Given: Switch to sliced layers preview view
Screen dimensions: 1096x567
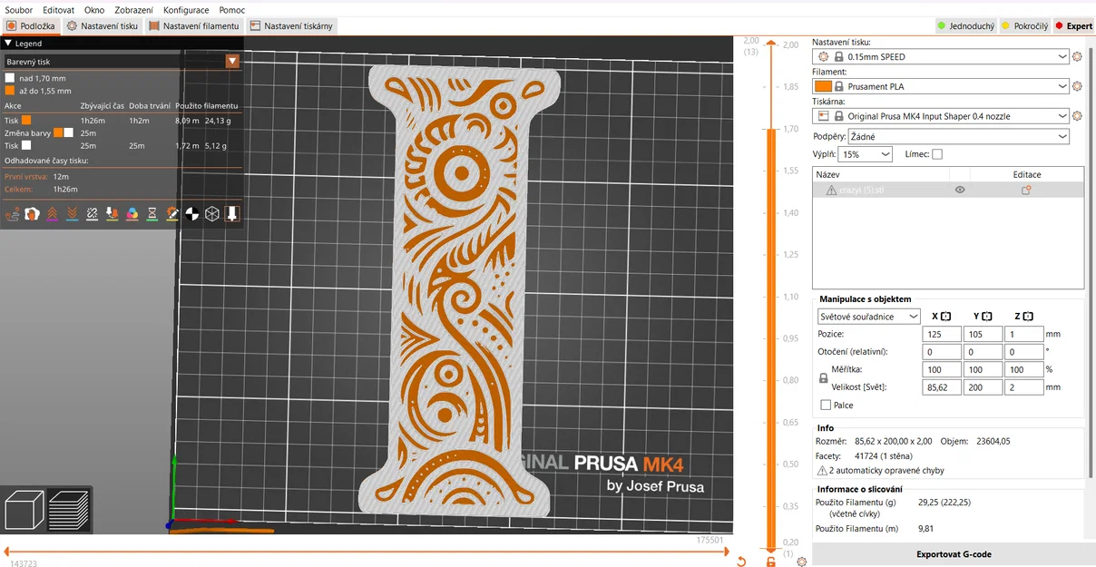Looking at the screenshot, I should pyautogui.click(x=69, y=510).
